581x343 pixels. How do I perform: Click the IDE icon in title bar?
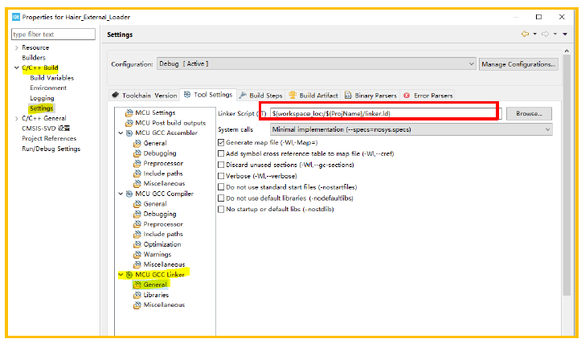click(16, 17)
